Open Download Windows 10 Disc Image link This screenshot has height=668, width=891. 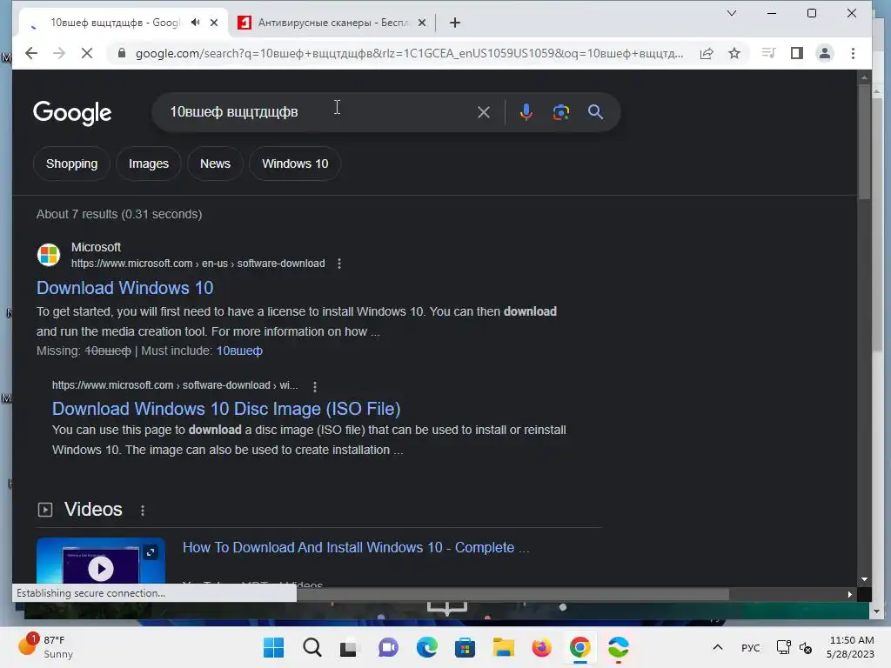(226, 409)
